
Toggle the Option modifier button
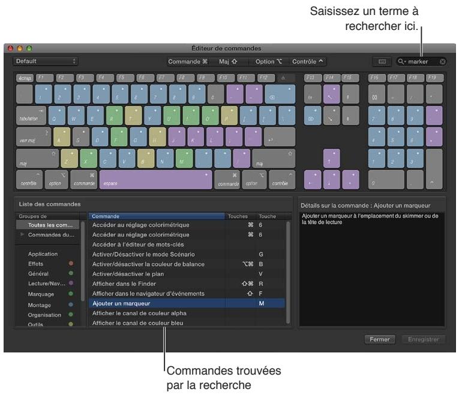[x=269, y=61]
